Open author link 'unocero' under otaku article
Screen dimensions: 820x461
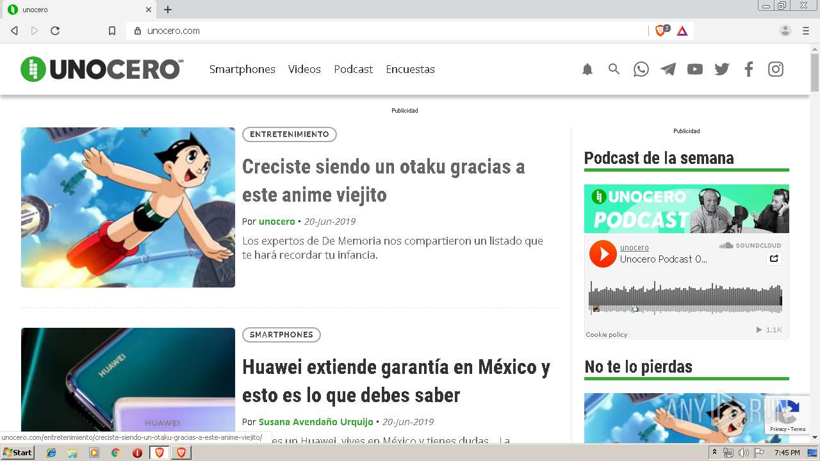tap(277, 222)
